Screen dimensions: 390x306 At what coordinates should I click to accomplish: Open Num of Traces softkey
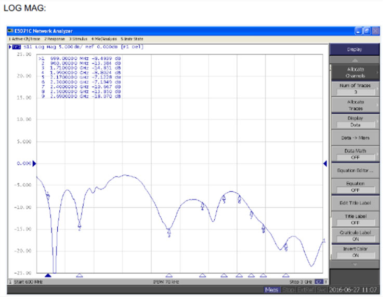355,89
